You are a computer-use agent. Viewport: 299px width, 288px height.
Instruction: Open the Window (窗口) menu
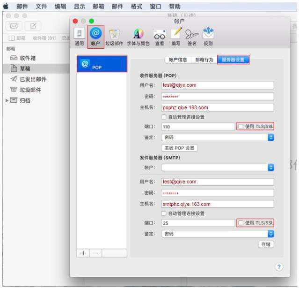[156, 6]
